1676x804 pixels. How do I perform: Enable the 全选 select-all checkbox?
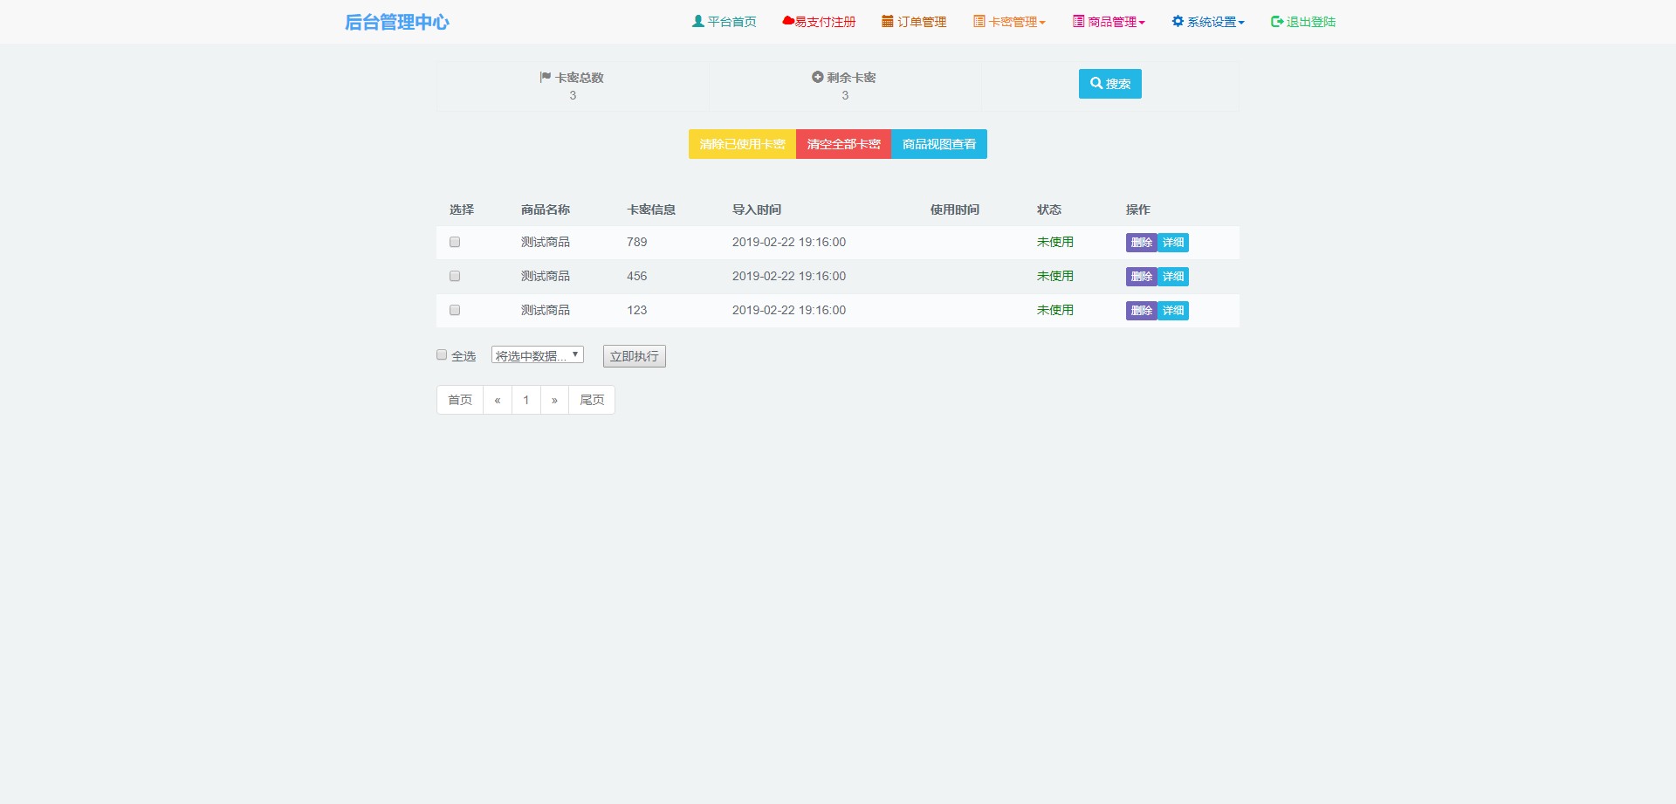click(x=442, y=355)
